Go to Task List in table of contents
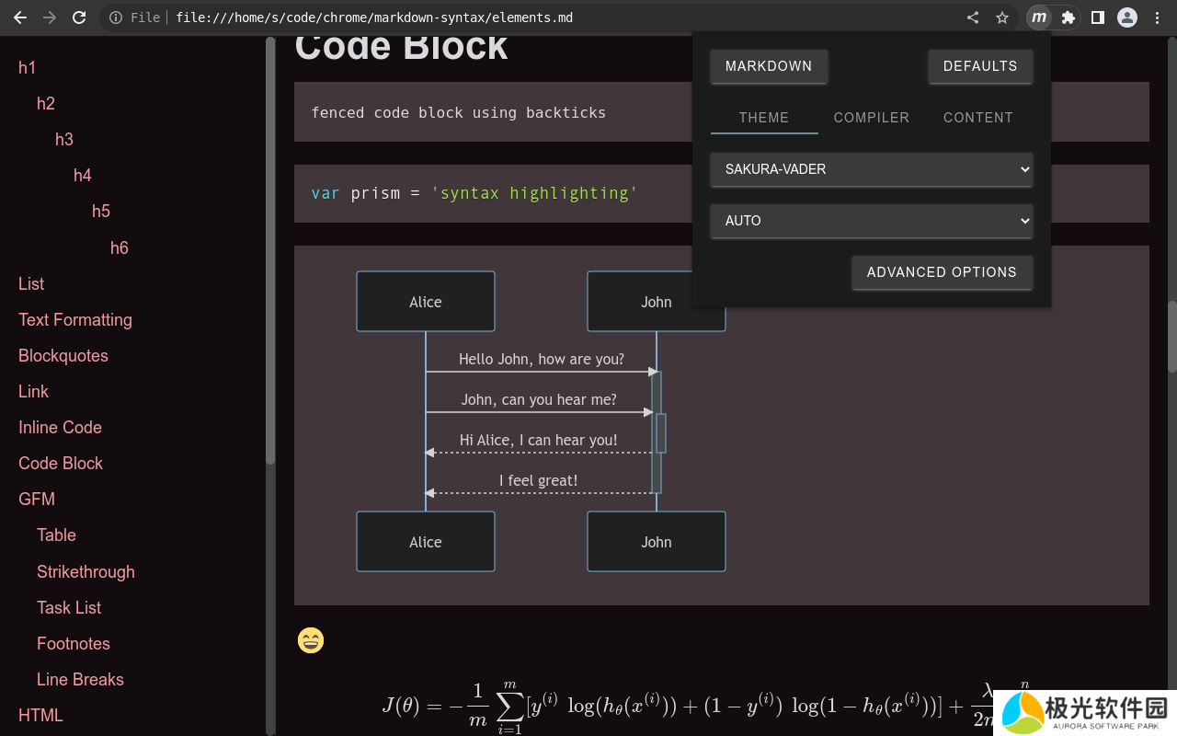 coord(69,608)
